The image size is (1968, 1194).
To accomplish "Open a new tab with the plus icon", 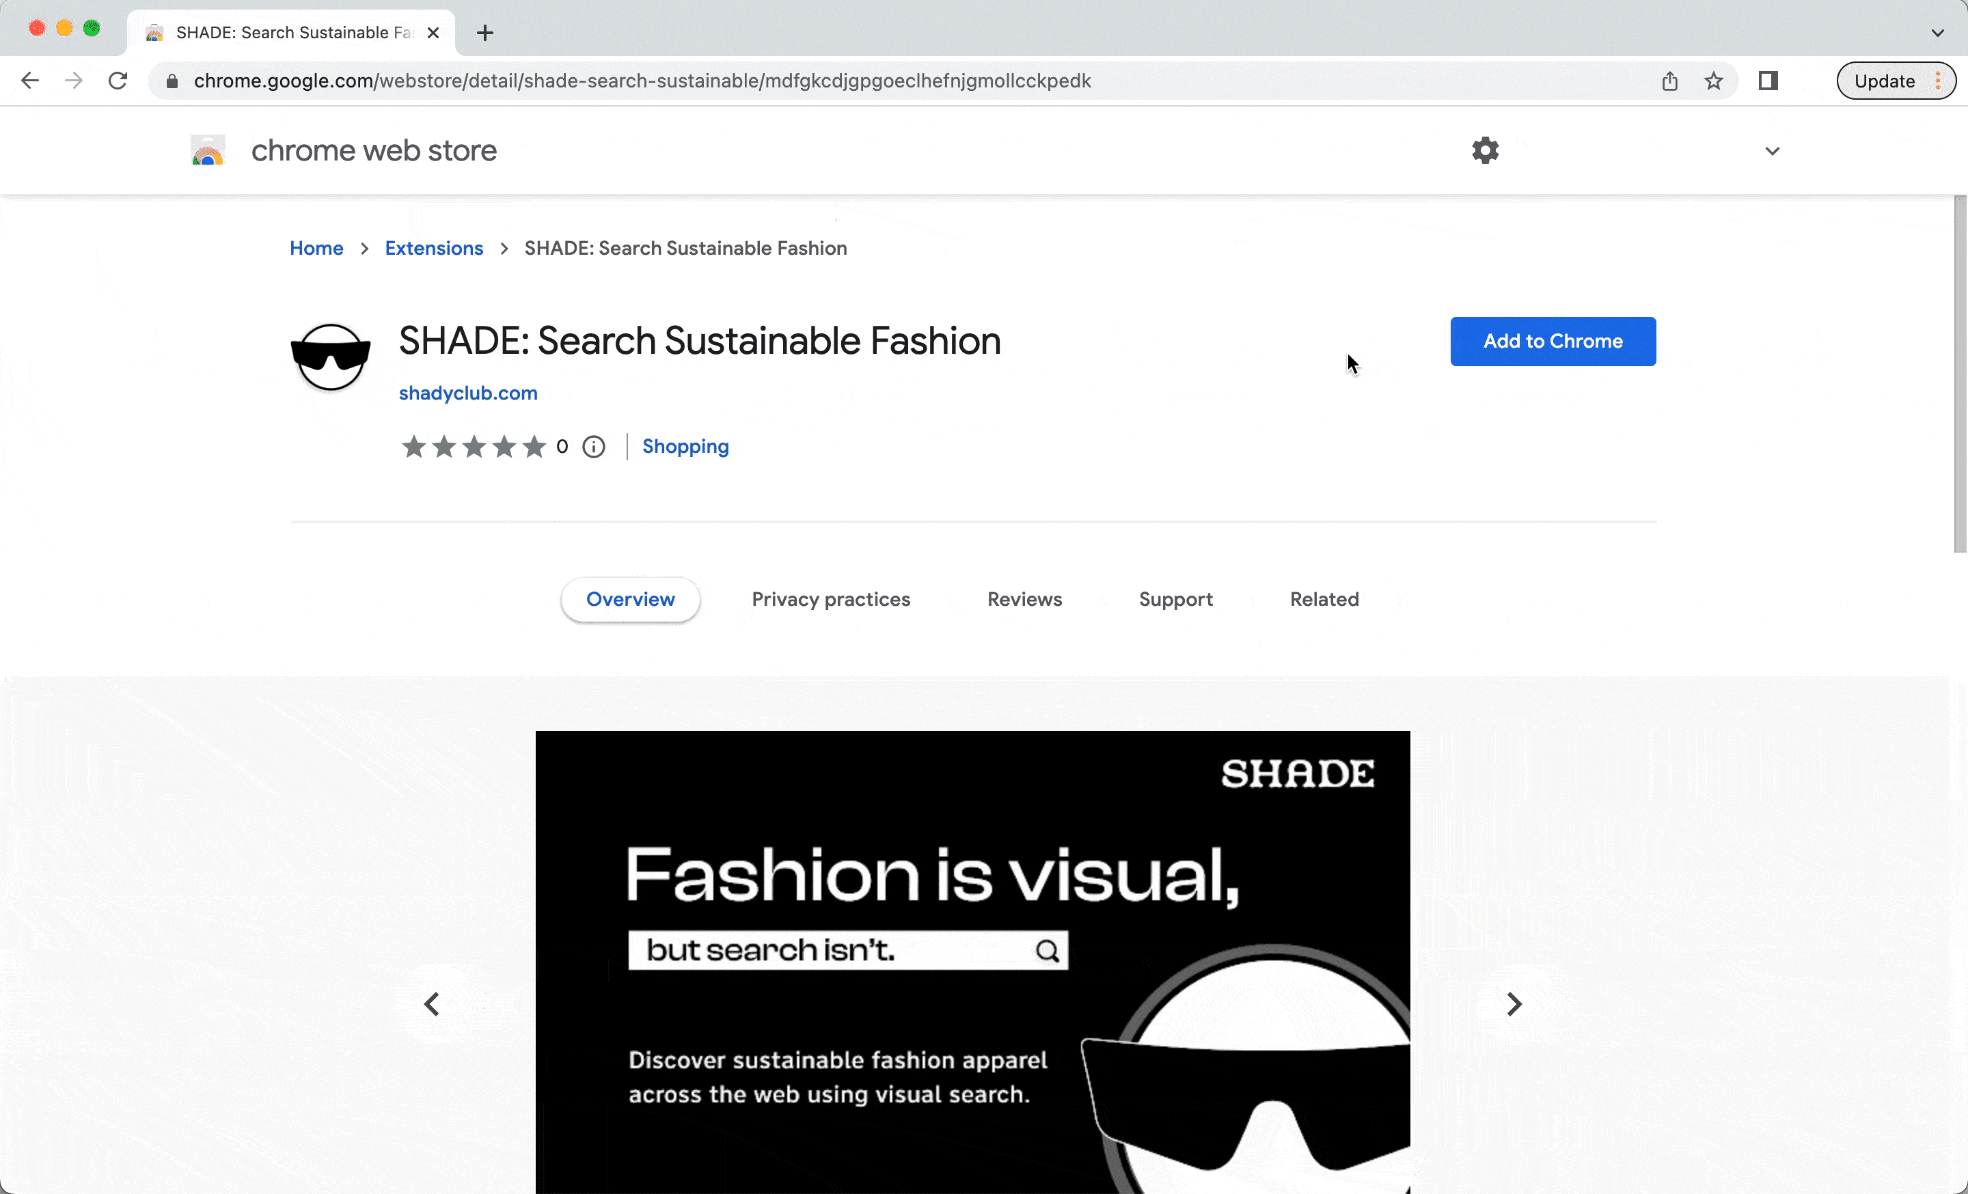I will coord(484,33).
